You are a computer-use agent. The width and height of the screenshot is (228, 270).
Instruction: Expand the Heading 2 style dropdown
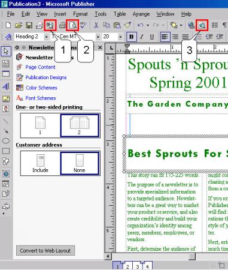click(46, 37)
